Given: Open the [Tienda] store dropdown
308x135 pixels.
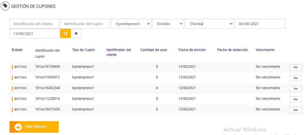Looking at the screenshot, I should [209, 24].
